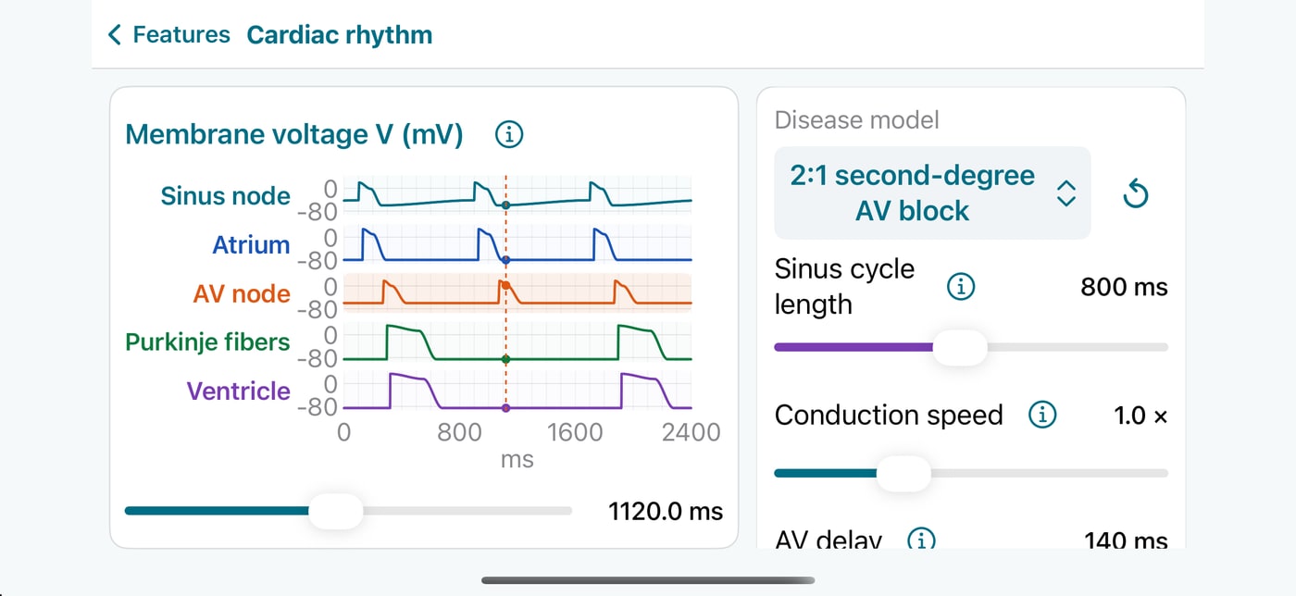Show AV delay info
1296x596 pixels.
pyautogui.click(x=921, y=540)
